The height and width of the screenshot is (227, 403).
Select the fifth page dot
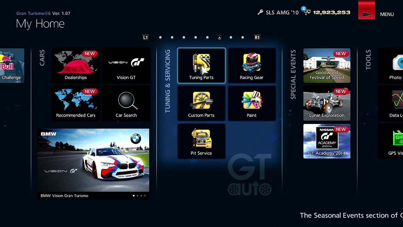click(207, 38)
